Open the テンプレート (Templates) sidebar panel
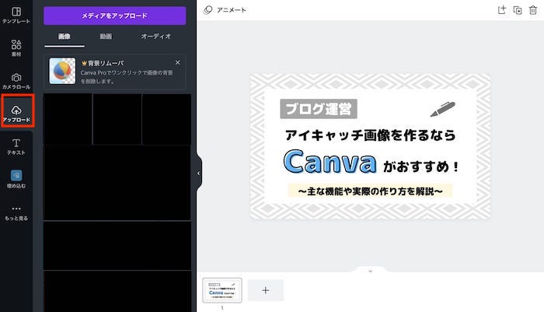 [16, 15]
